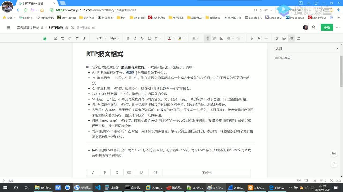The image size is (343, 192).
Task: Click the page vertical scrollbar
Action: pyautogui.click(x=341, y=71)
